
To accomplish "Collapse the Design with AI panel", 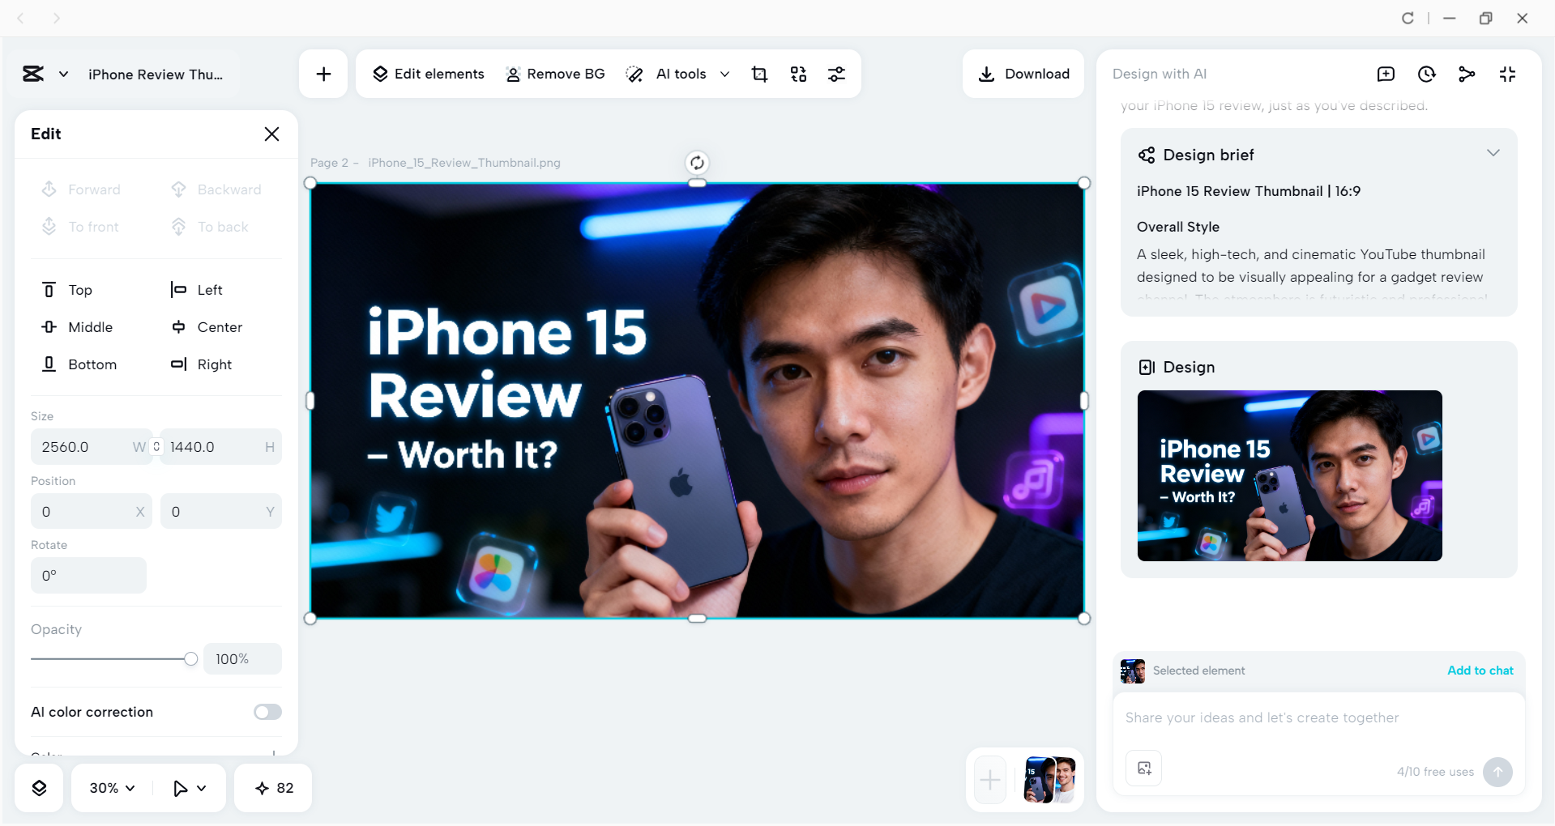I will [1507, 75].
